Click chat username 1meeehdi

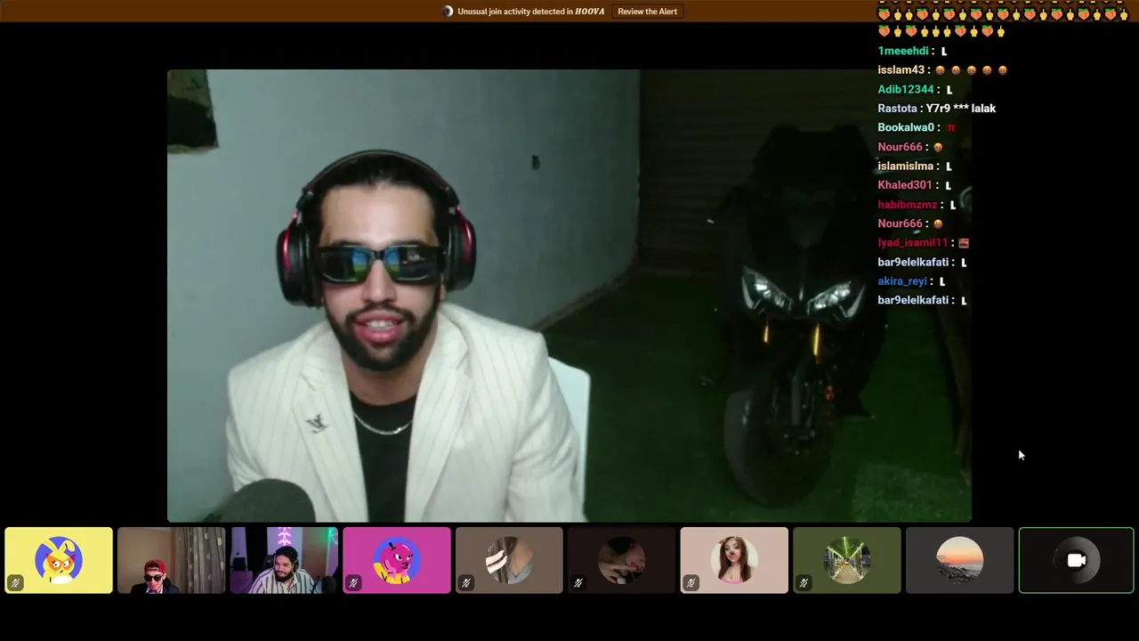point(903,51)
